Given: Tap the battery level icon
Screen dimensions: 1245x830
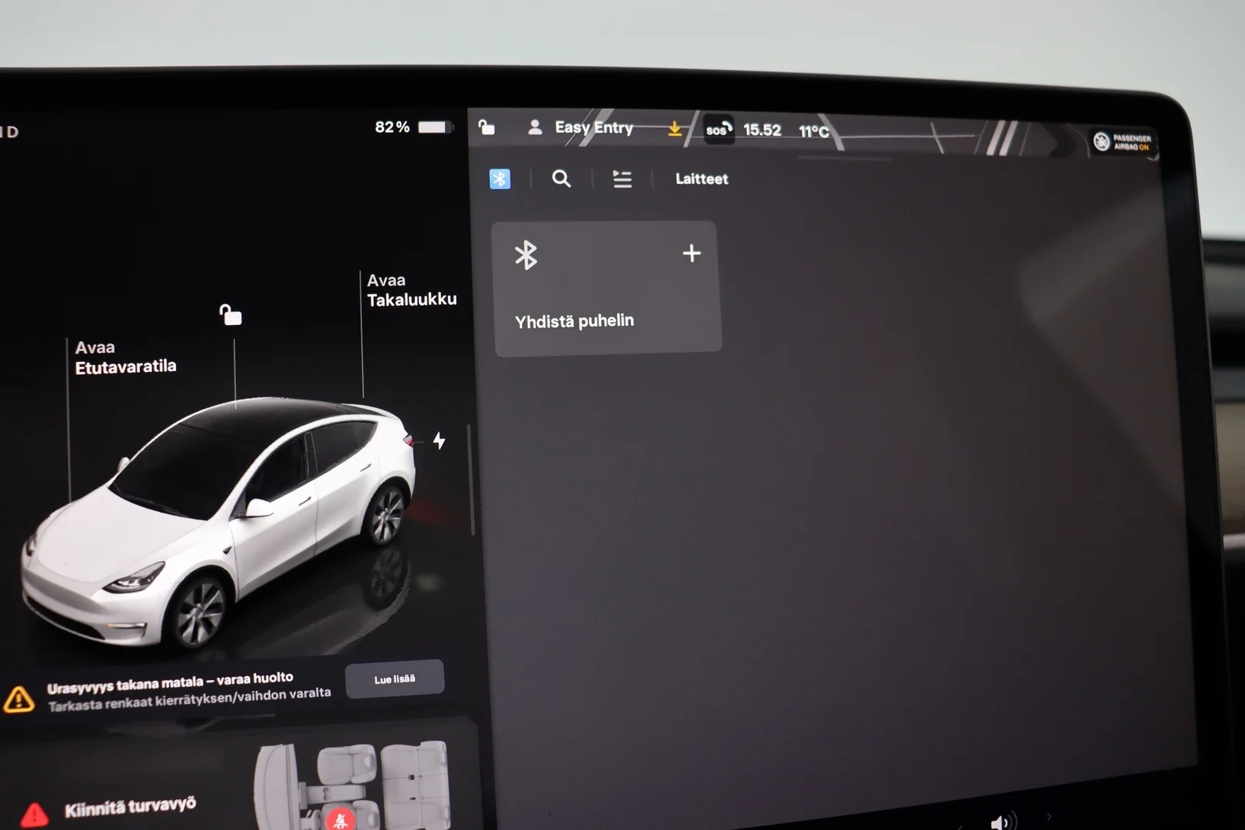Looking at the screenshot, I should pyautogui.click(x=434, y=127).
